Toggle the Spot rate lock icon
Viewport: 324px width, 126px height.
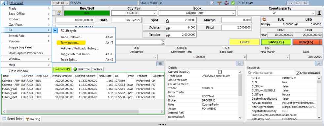click(x=167, y=20)
